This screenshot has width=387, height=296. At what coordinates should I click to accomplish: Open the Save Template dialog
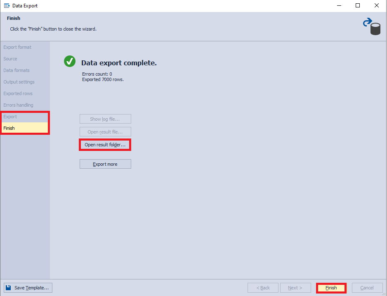(x=28, y=288)
